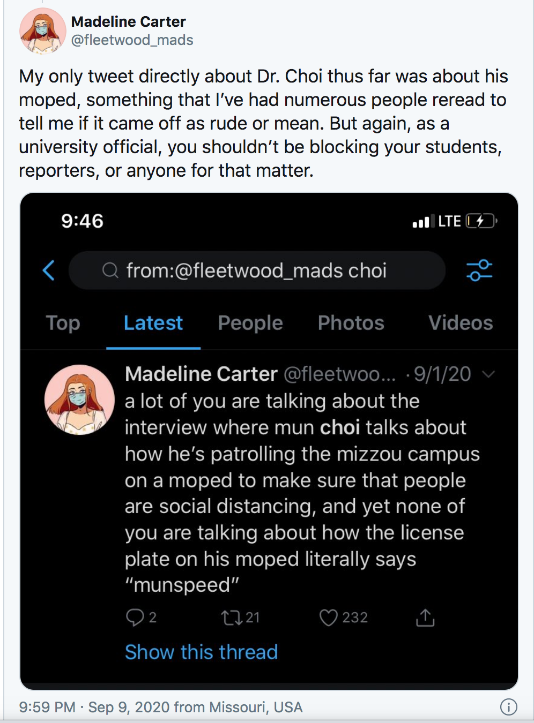Open Madeline Carter's top profile avatar

[x=42, y=31]
